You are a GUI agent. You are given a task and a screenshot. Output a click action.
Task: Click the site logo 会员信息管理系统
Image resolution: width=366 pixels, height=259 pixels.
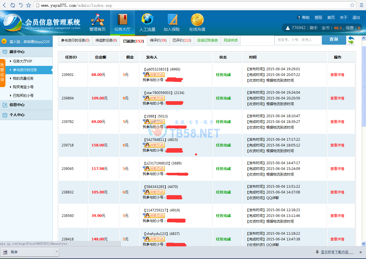pyautogui.click(x=42, y=23)
